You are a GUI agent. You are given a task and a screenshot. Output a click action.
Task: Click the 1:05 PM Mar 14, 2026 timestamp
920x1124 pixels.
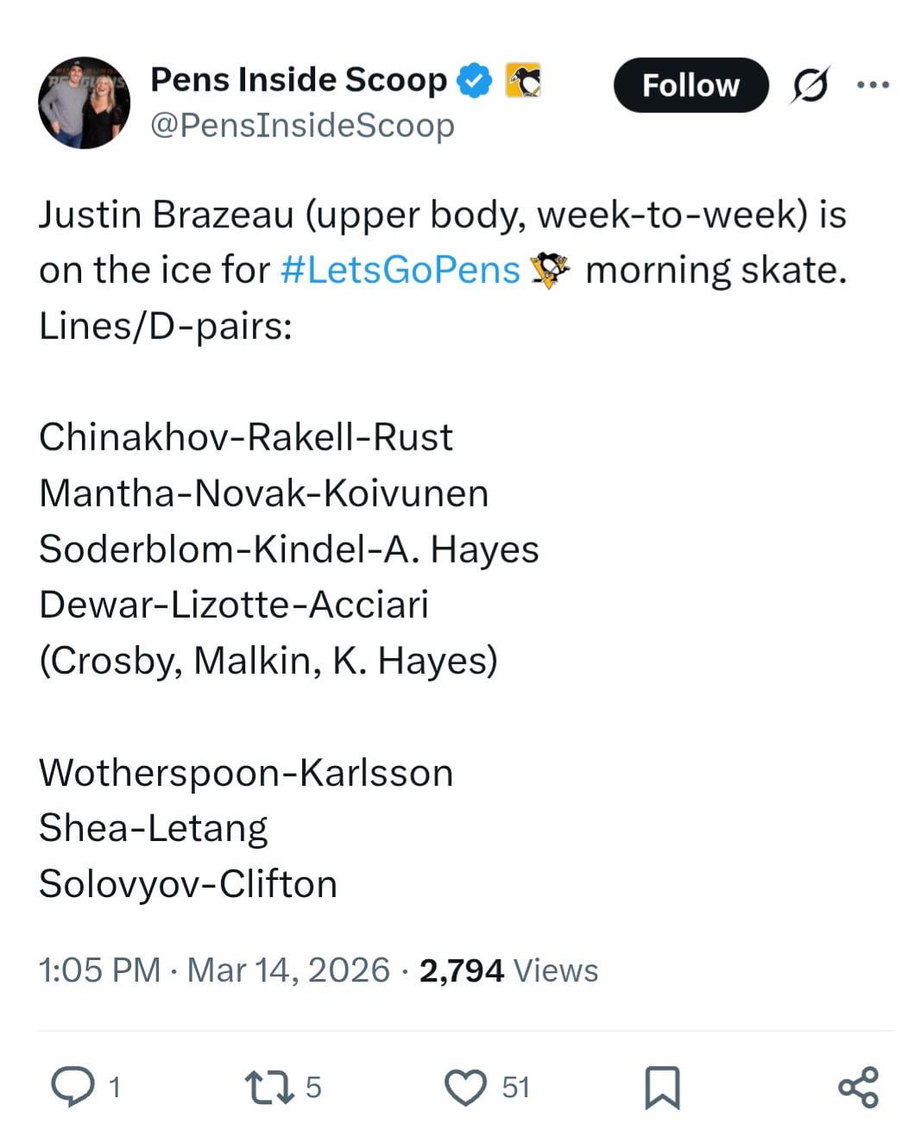coord(215,970)
